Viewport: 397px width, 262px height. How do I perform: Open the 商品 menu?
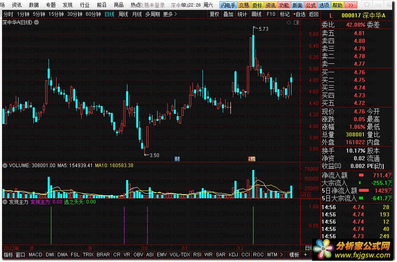point(118,5)
